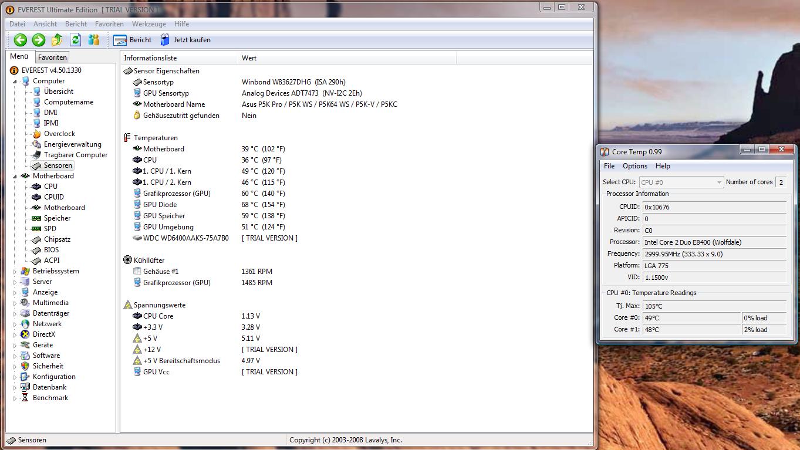Screen dimensions: 800x450
Task: Expand the Datenträger tree node
Action: (15, 313)
